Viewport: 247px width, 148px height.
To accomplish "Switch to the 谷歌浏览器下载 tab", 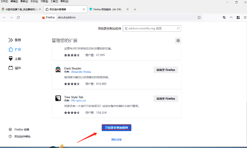I will click(21, 9).
